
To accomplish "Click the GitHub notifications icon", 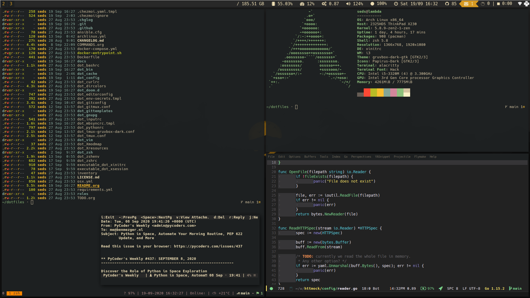I will (x=447, y=4).
